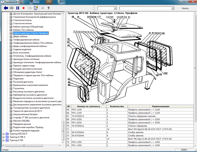Click the tree panel scroll-down arrow

pyautogui.click(x=63, y=142)
